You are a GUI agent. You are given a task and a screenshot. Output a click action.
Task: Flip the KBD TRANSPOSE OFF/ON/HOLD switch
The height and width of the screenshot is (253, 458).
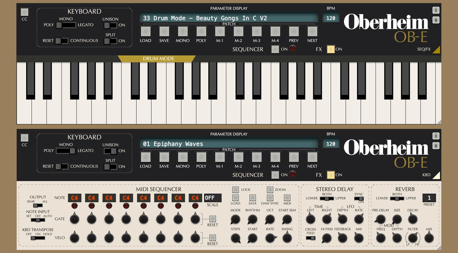pyautogui.click(x=38, y=238)
